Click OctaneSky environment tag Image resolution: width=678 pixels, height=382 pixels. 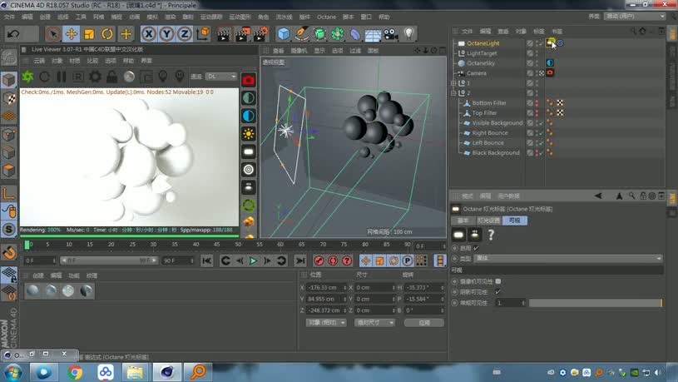pos(550,62)
